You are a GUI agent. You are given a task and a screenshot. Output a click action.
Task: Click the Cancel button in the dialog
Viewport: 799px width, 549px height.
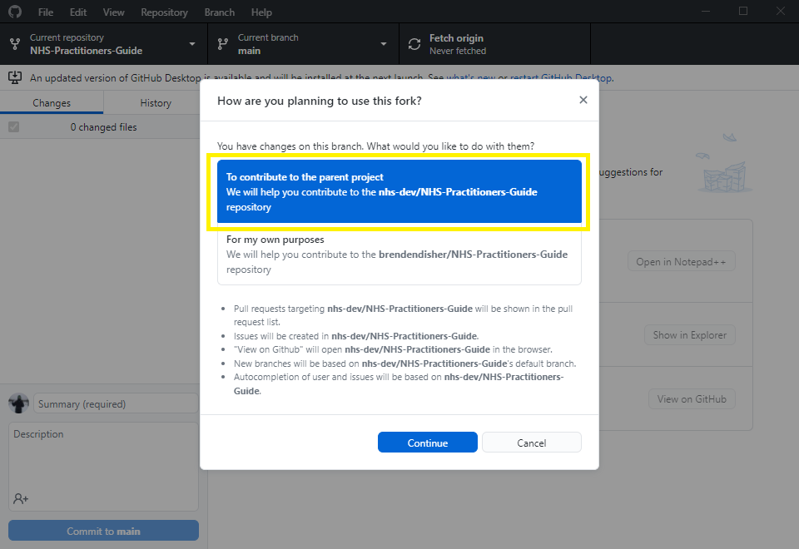[532, 443]
